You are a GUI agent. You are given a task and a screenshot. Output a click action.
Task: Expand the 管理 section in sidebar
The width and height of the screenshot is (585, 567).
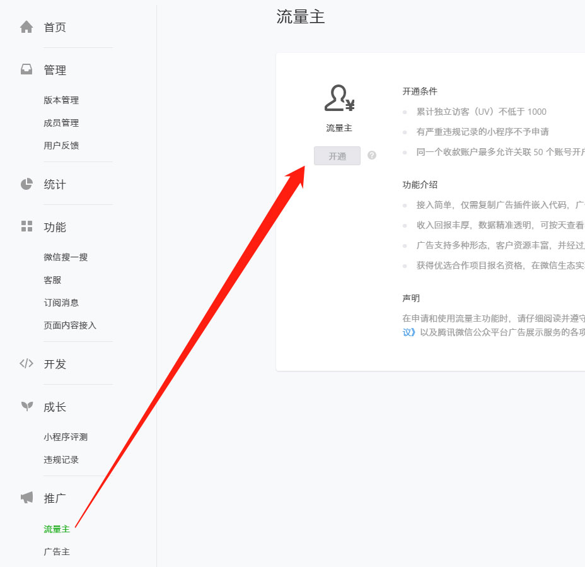pos(55,69)
